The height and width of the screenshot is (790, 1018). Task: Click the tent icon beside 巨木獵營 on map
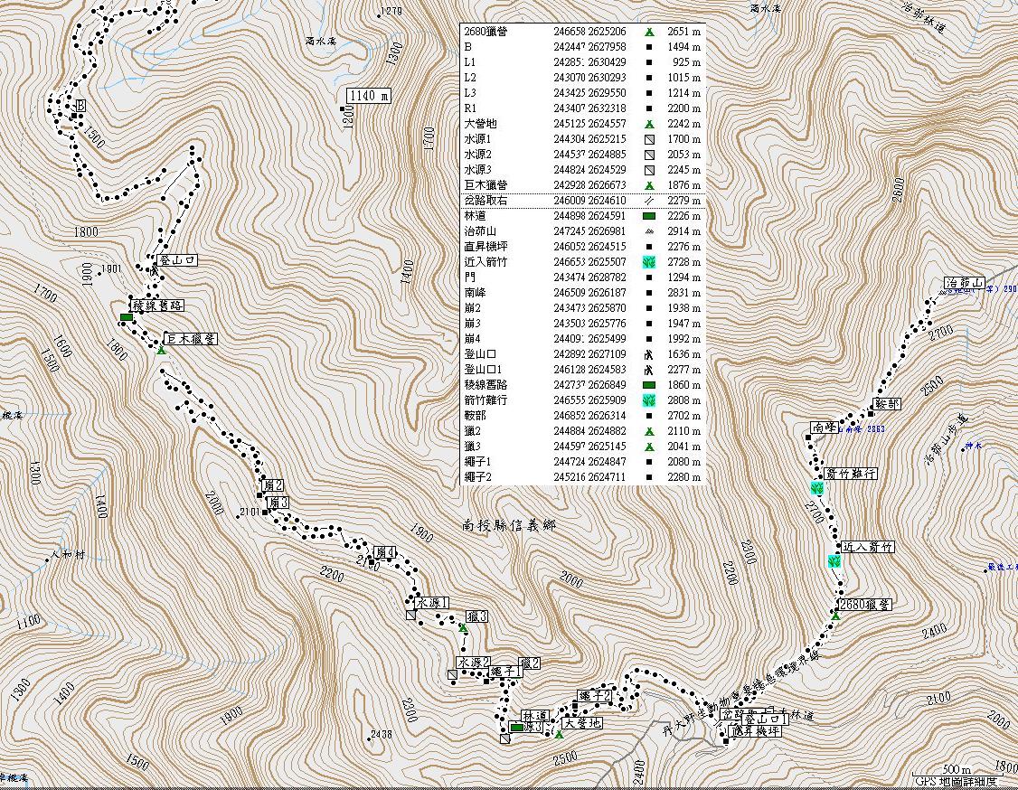[161, 351]
